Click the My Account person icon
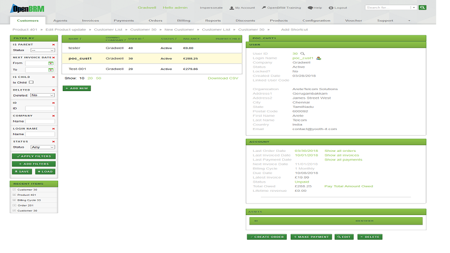This screenshot has width=450, height=253. point(232,8)
